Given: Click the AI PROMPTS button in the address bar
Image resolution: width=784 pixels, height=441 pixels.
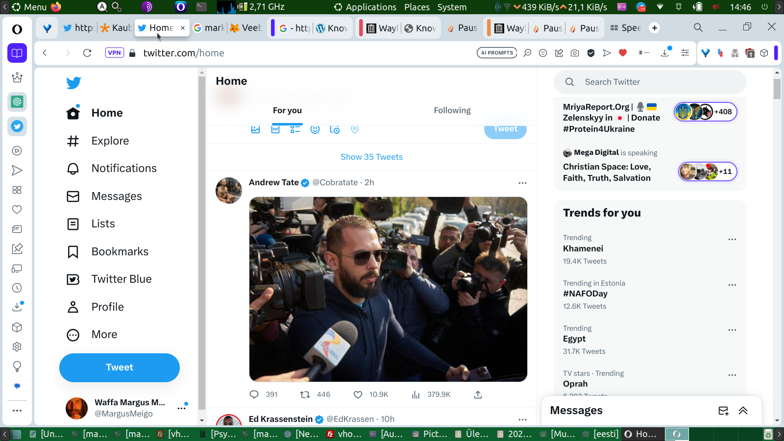Looking at the screenshot, I should click(x=497, y=53).
